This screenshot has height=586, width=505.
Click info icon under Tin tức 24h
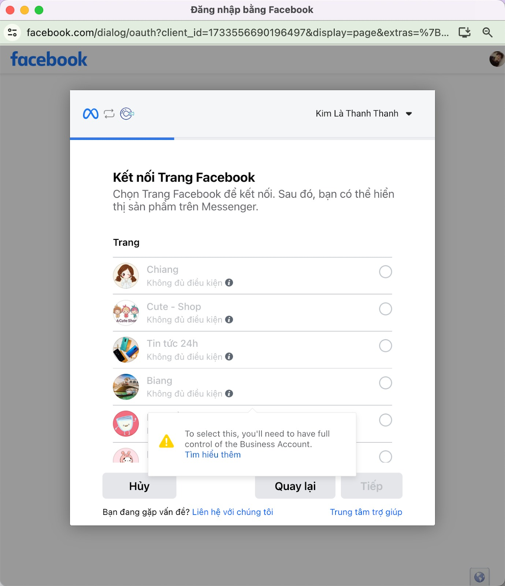229,357
